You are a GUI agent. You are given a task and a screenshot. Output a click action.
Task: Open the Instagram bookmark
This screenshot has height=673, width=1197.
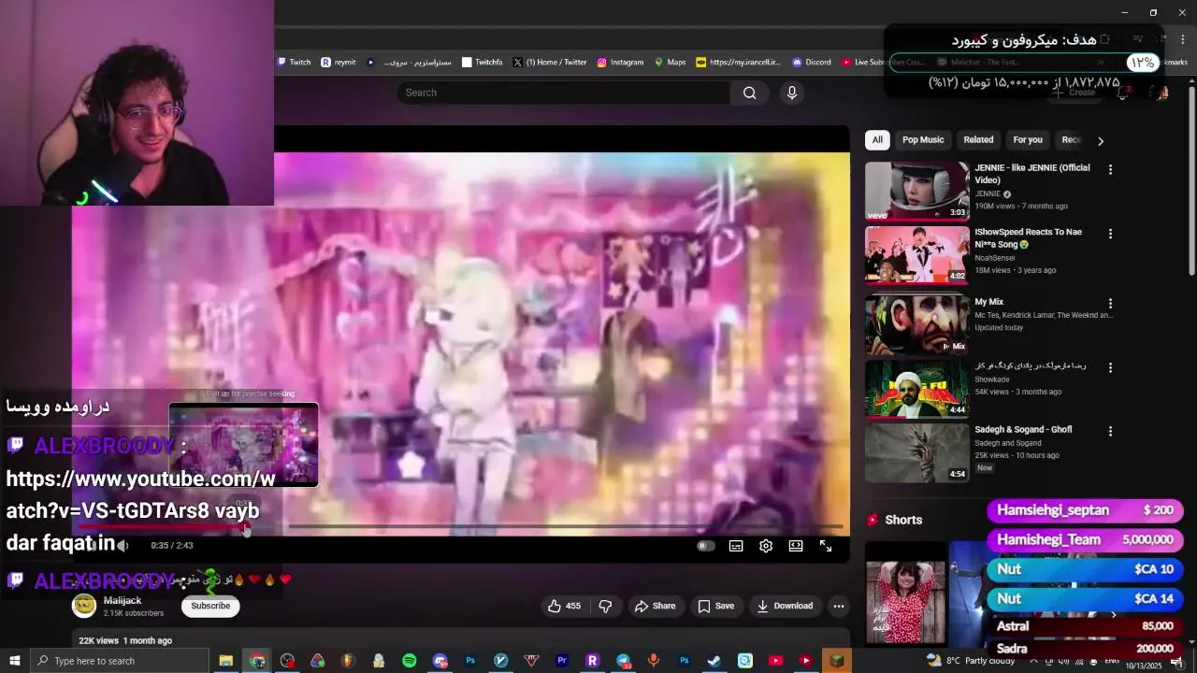coord(619,63)
